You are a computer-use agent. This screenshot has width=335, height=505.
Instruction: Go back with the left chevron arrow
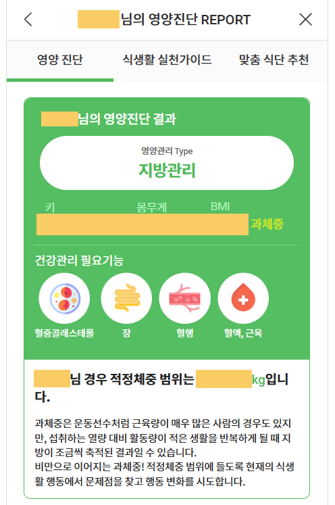click(x=28, y=20)
